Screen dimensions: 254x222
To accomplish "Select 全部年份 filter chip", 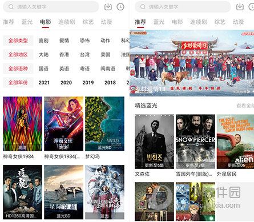I will coord(18,83).
